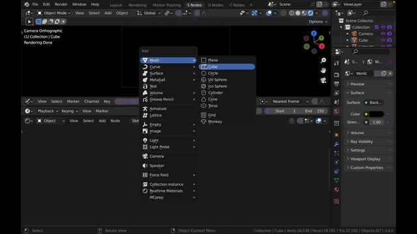
Task: Toggle Camera render visibility in outliner
Action: [390, 34]
